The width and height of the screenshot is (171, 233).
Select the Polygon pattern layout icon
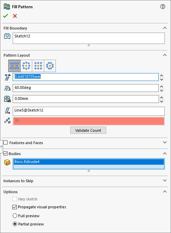tap(50, 66)
